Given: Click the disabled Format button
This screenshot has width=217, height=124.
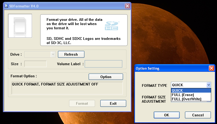Looking at the screenshot, I should 82,103.
